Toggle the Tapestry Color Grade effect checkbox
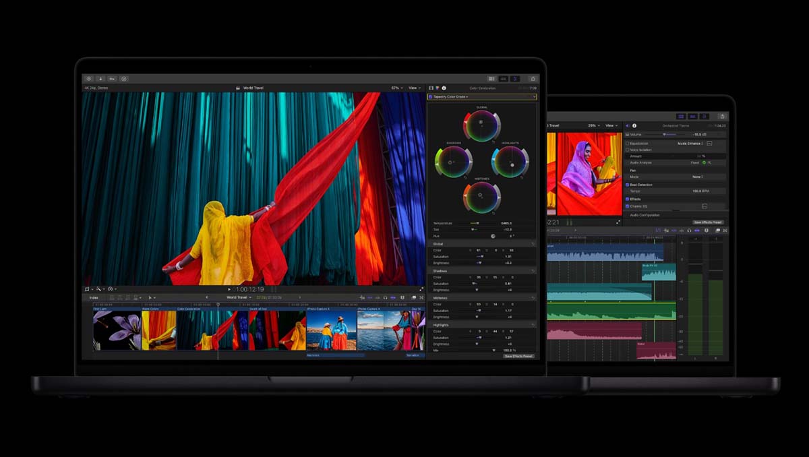 [431, 97]
